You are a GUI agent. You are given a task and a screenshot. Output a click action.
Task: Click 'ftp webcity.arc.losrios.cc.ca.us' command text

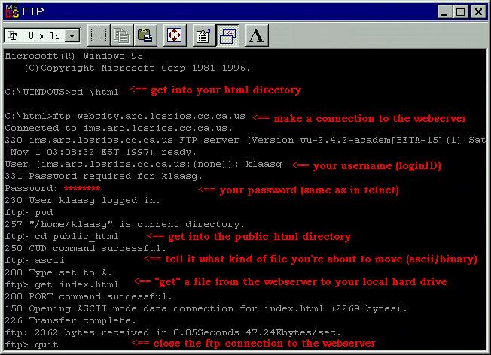149,116
